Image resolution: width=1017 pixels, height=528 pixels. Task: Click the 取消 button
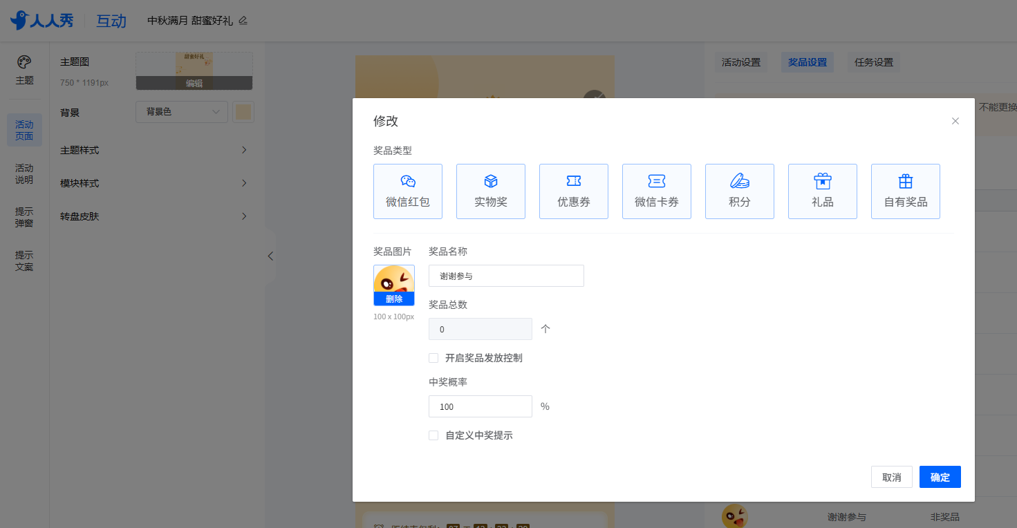coord(892,477)
